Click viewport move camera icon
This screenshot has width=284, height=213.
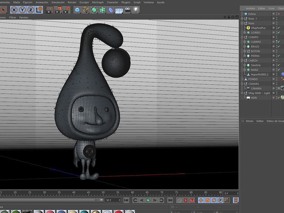pyautogui.click(x=225, y=17)
